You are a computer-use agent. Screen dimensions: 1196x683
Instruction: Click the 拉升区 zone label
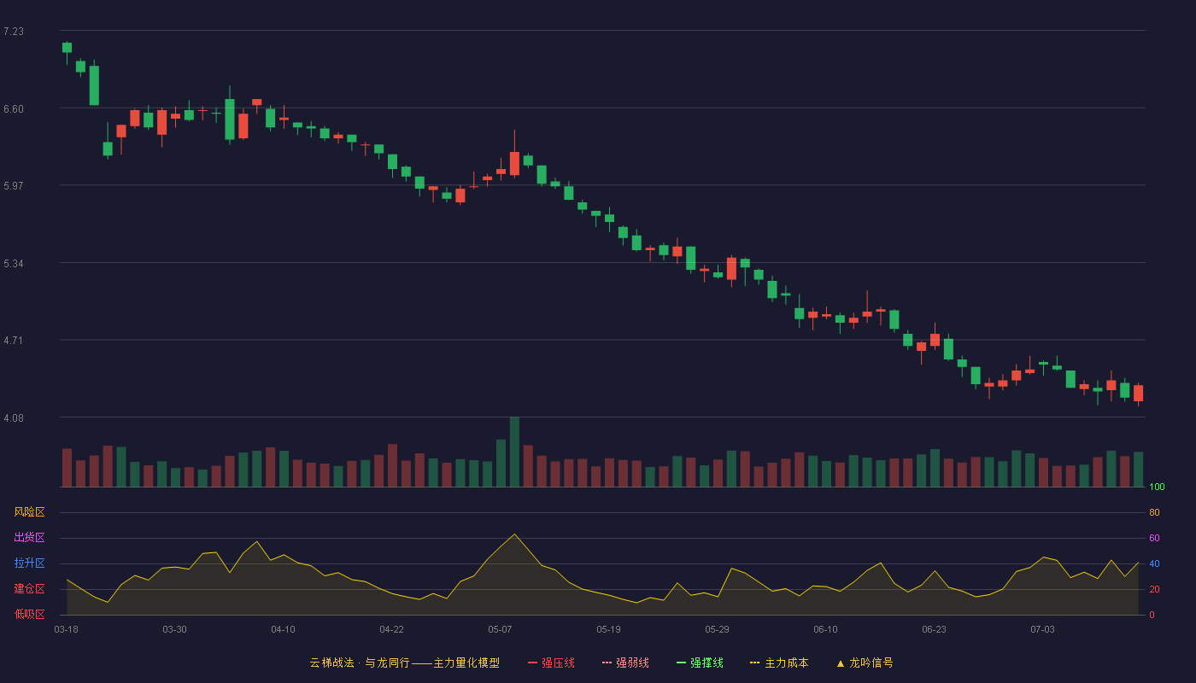pyautogui.click(x=29, y=563)
